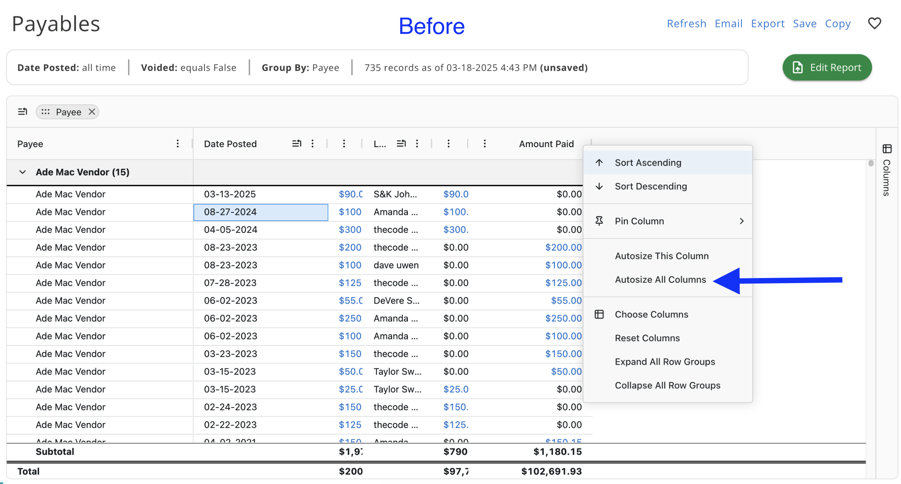Open the Date Posted column menu dots
This screenshot has width=901, height=484.
coord(313,144)
